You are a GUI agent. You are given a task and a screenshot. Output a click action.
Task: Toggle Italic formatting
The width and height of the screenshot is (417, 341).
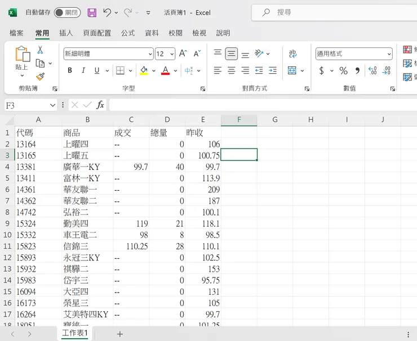(83, 71)
